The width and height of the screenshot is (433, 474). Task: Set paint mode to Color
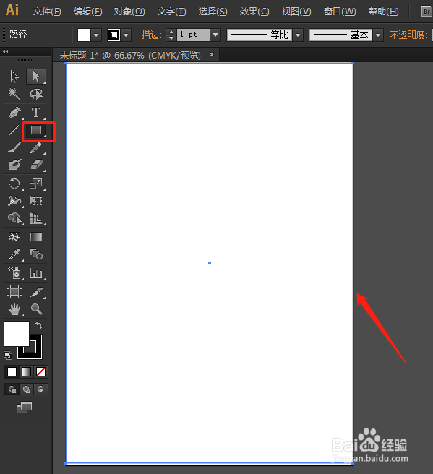point(12,372)
